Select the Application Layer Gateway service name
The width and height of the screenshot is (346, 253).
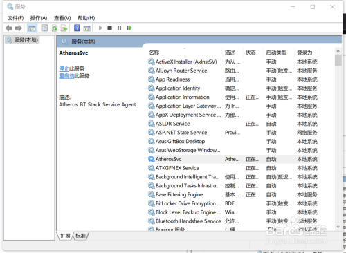coord(188,106)
